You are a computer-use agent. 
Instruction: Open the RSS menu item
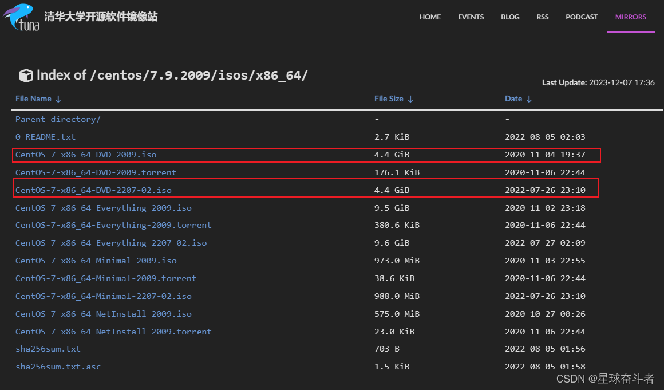[542, 17]
